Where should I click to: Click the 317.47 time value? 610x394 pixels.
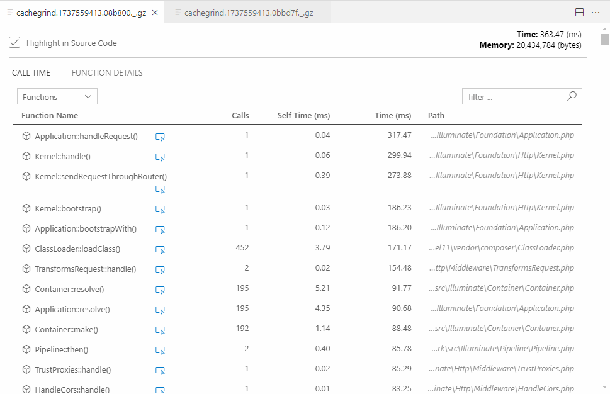(x=399, y=135)
